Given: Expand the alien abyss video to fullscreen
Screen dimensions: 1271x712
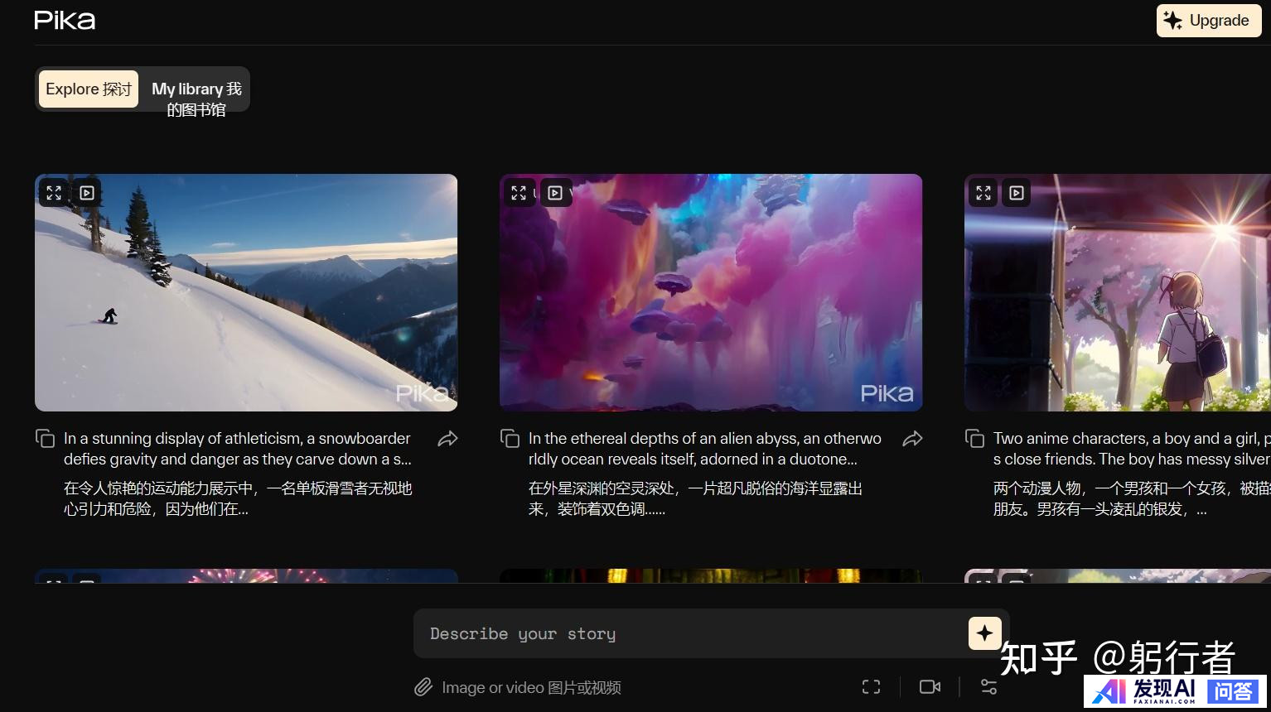Looking at the screenshot, I should click(x=519, y=193).
